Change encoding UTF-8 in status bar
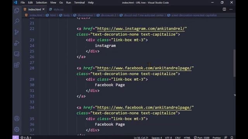This screenshot has width=248, height=139. click(169, 137)
